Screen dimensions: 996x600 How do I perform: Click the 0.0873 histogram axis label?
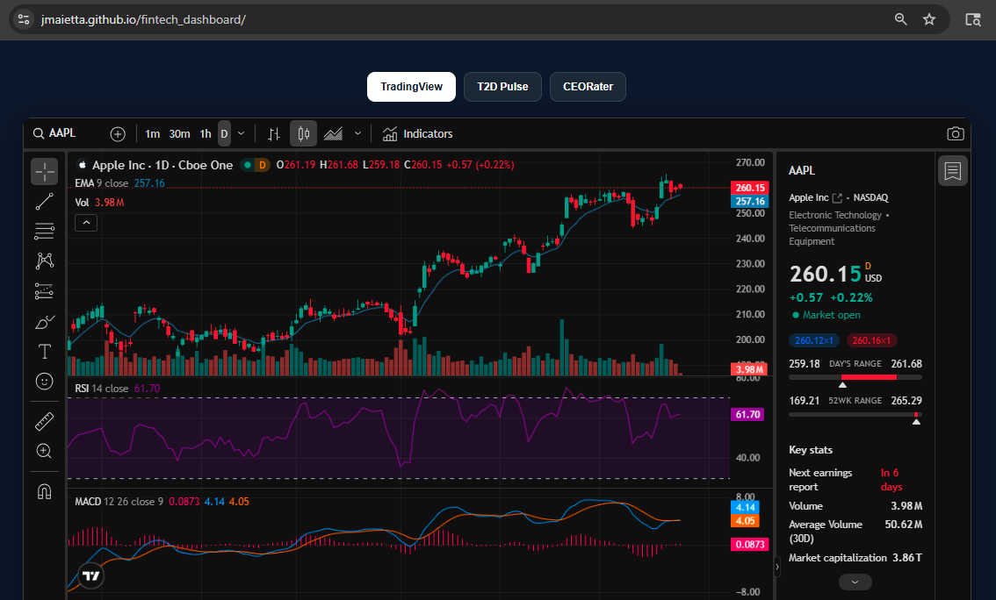750,544
